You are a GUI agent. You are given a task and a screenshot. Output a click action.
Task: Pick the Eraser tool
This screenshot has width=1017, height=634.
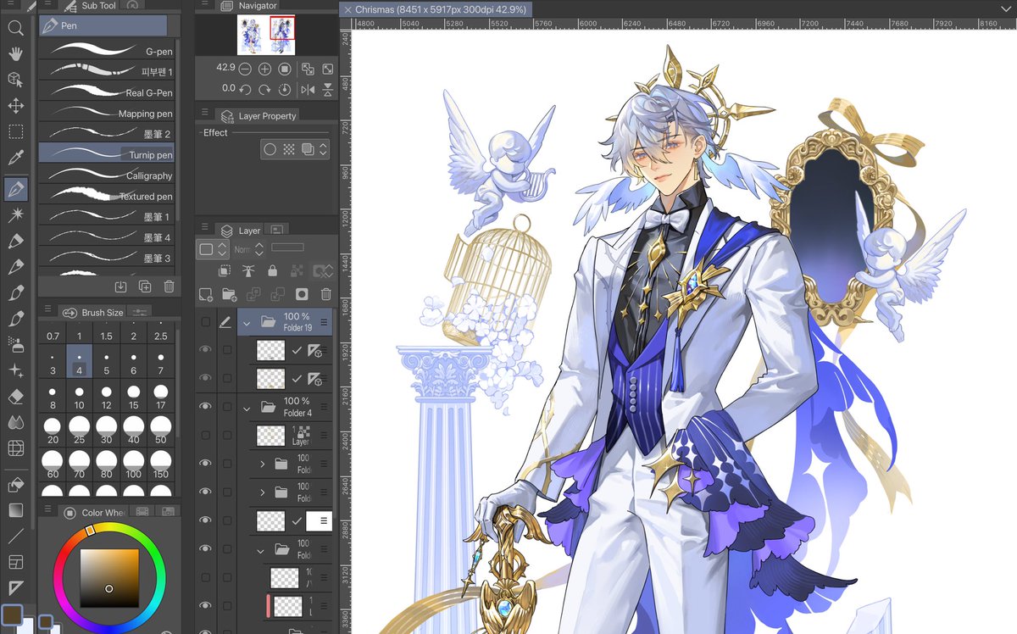coord(15,396)
